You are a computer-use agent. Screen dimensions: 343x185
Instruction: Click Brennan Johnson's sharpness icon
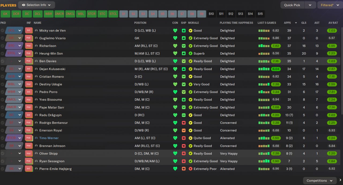(x=184, y=146)
